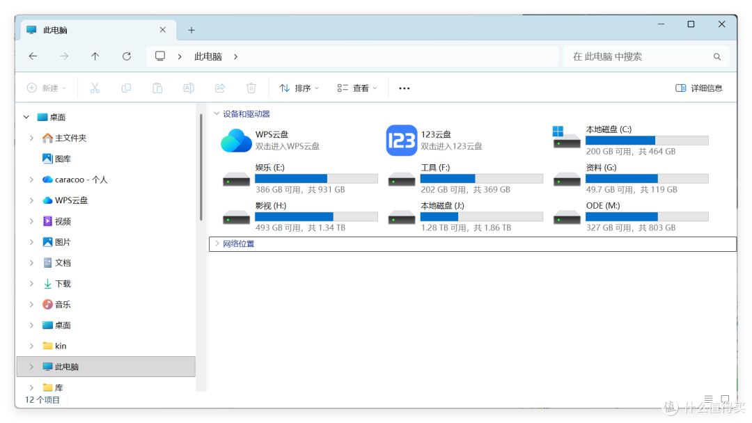Open the WPS云盘 cloud drive icon
Screen dimensions: 752x423
pos(236,141)
